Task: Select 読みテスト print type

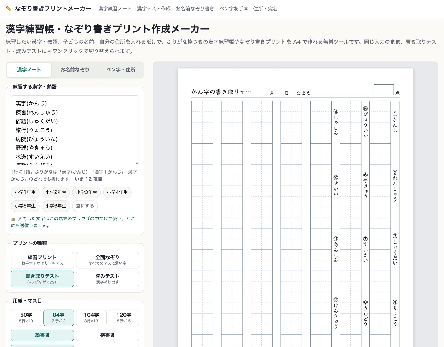Action: [107, 279]
